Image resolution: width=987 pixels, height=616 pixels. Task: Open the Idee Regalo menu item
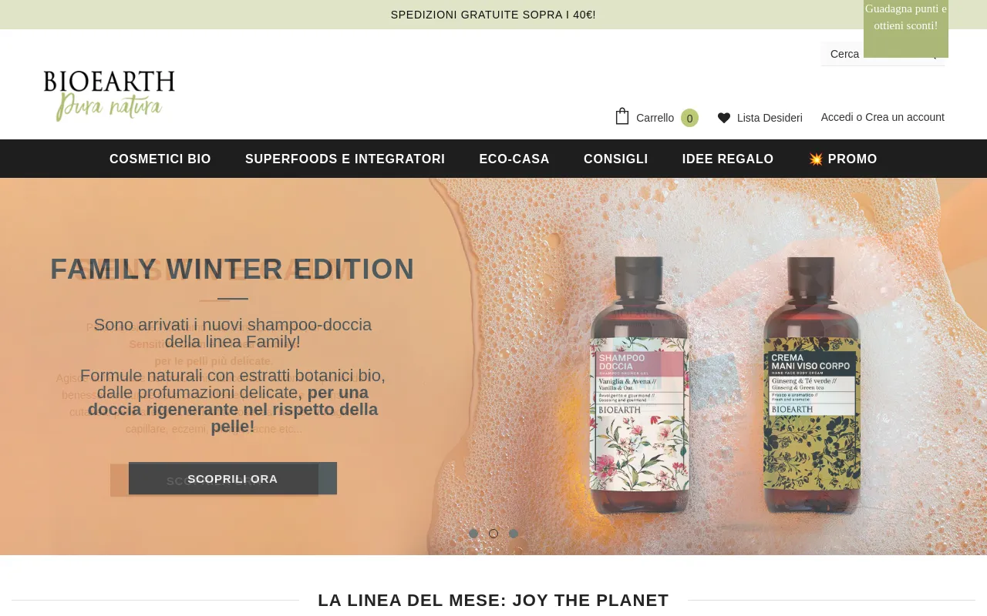coord(728,159)
